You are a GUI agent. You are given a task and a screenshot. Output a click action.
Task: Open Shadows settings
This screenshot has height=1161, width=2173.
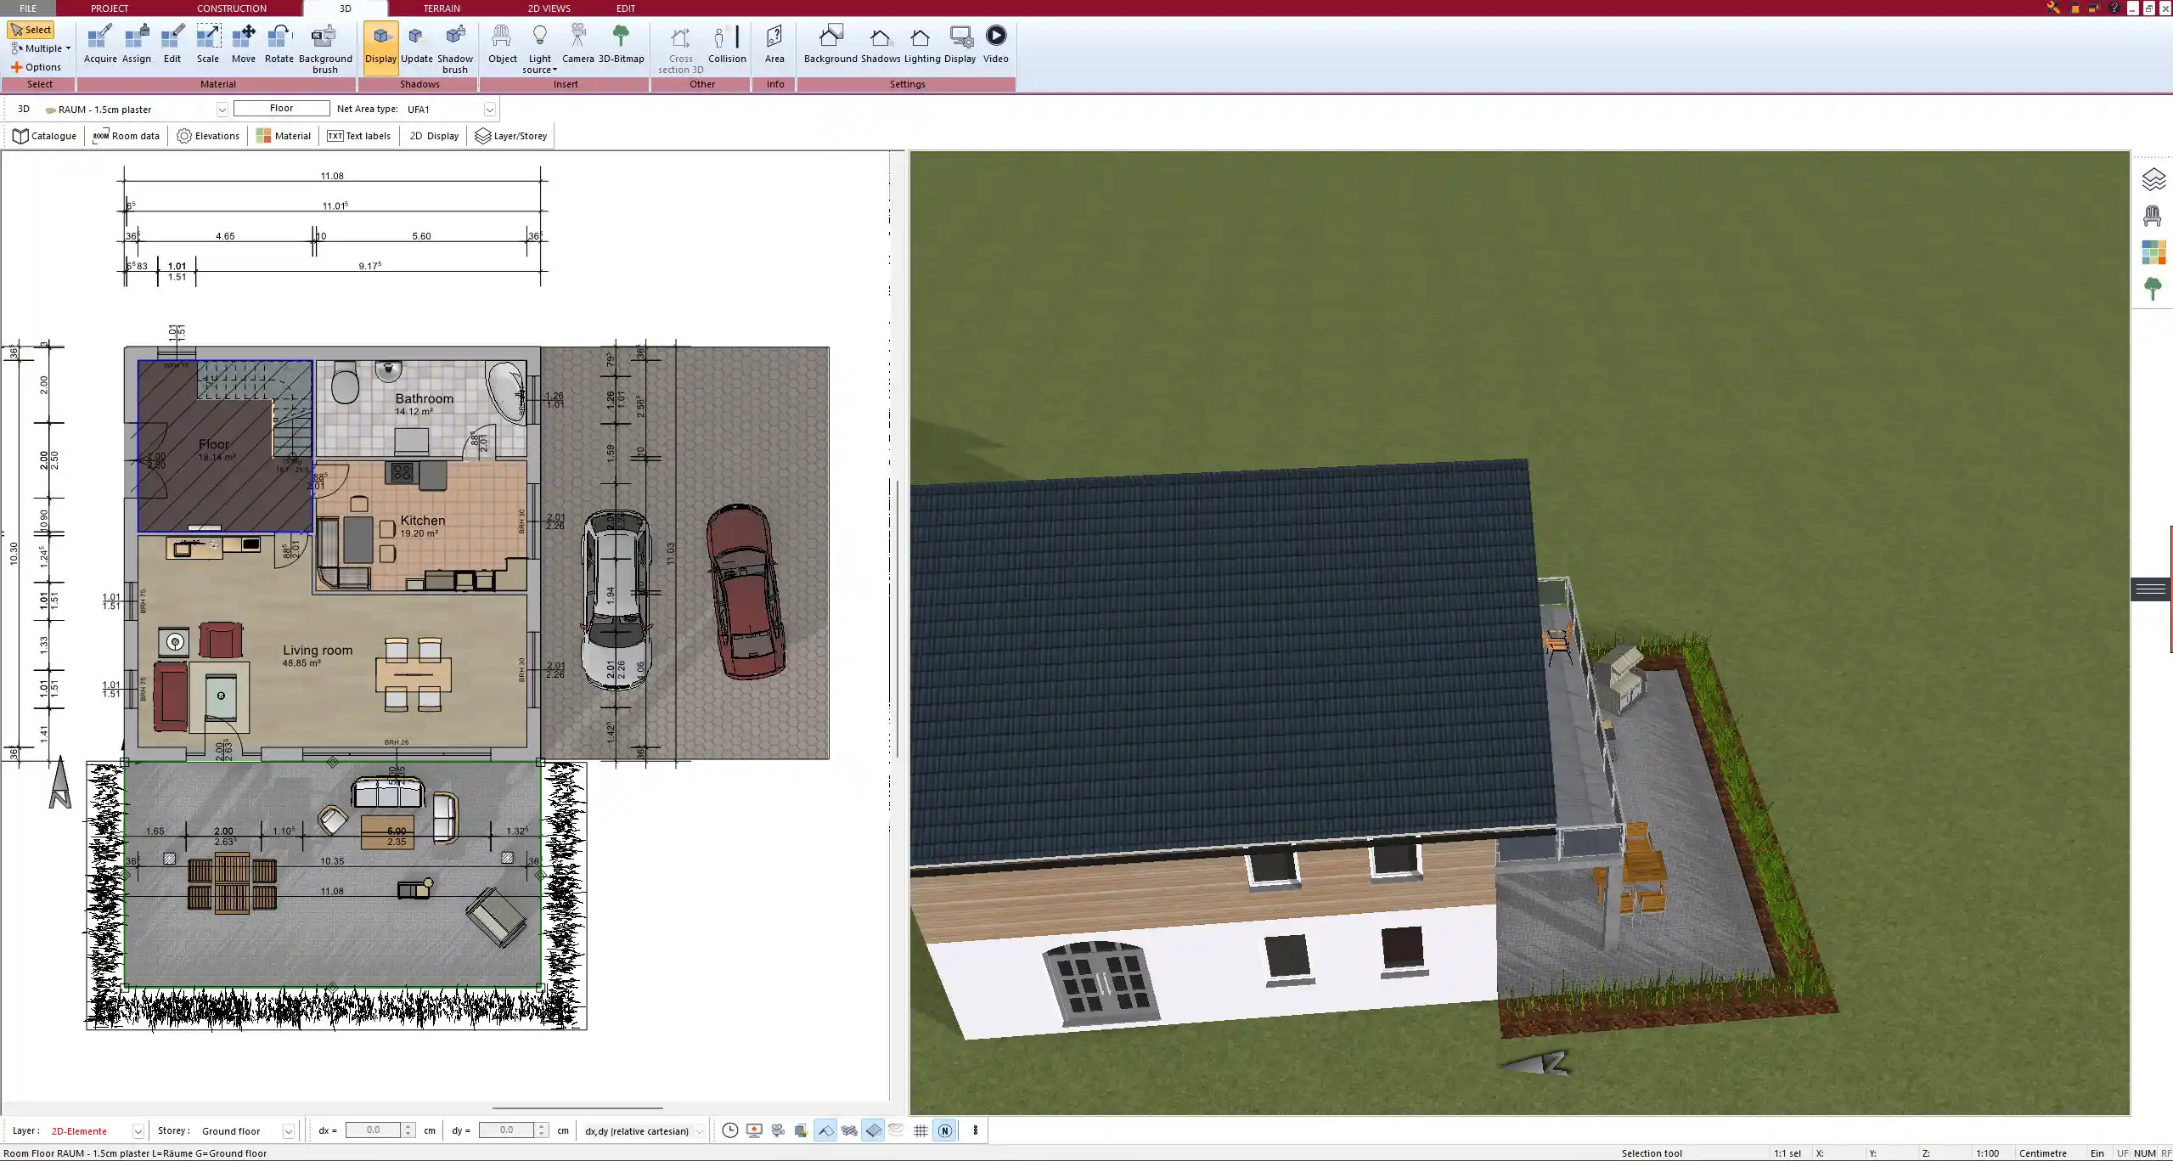(x=881, y=44)
